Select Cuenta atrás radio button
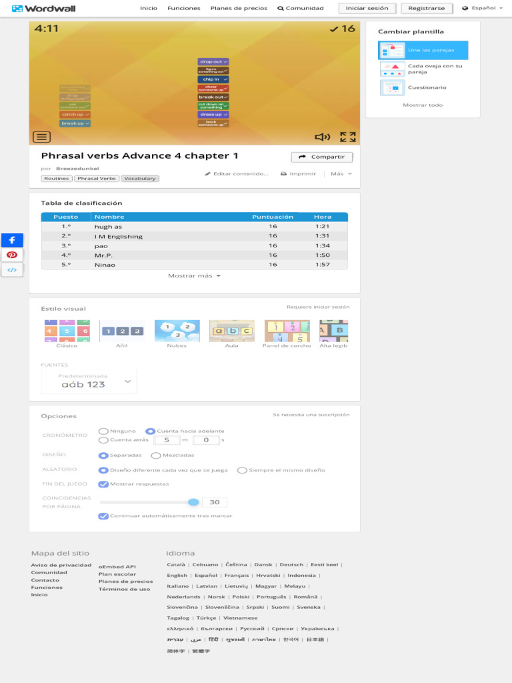Image resolution: width=512 pixels, height=683 pixels. point(103,440)
